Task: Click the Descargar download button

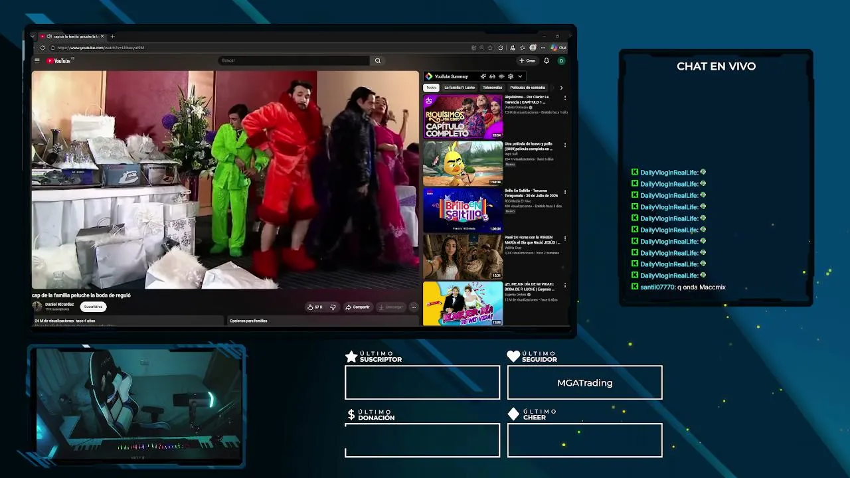Action: [x=390, y=307]
